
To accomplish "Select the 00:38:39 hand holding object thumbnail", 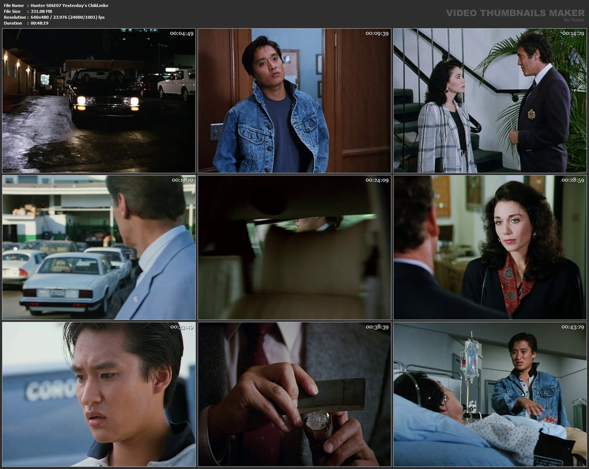I will (295, 395).
